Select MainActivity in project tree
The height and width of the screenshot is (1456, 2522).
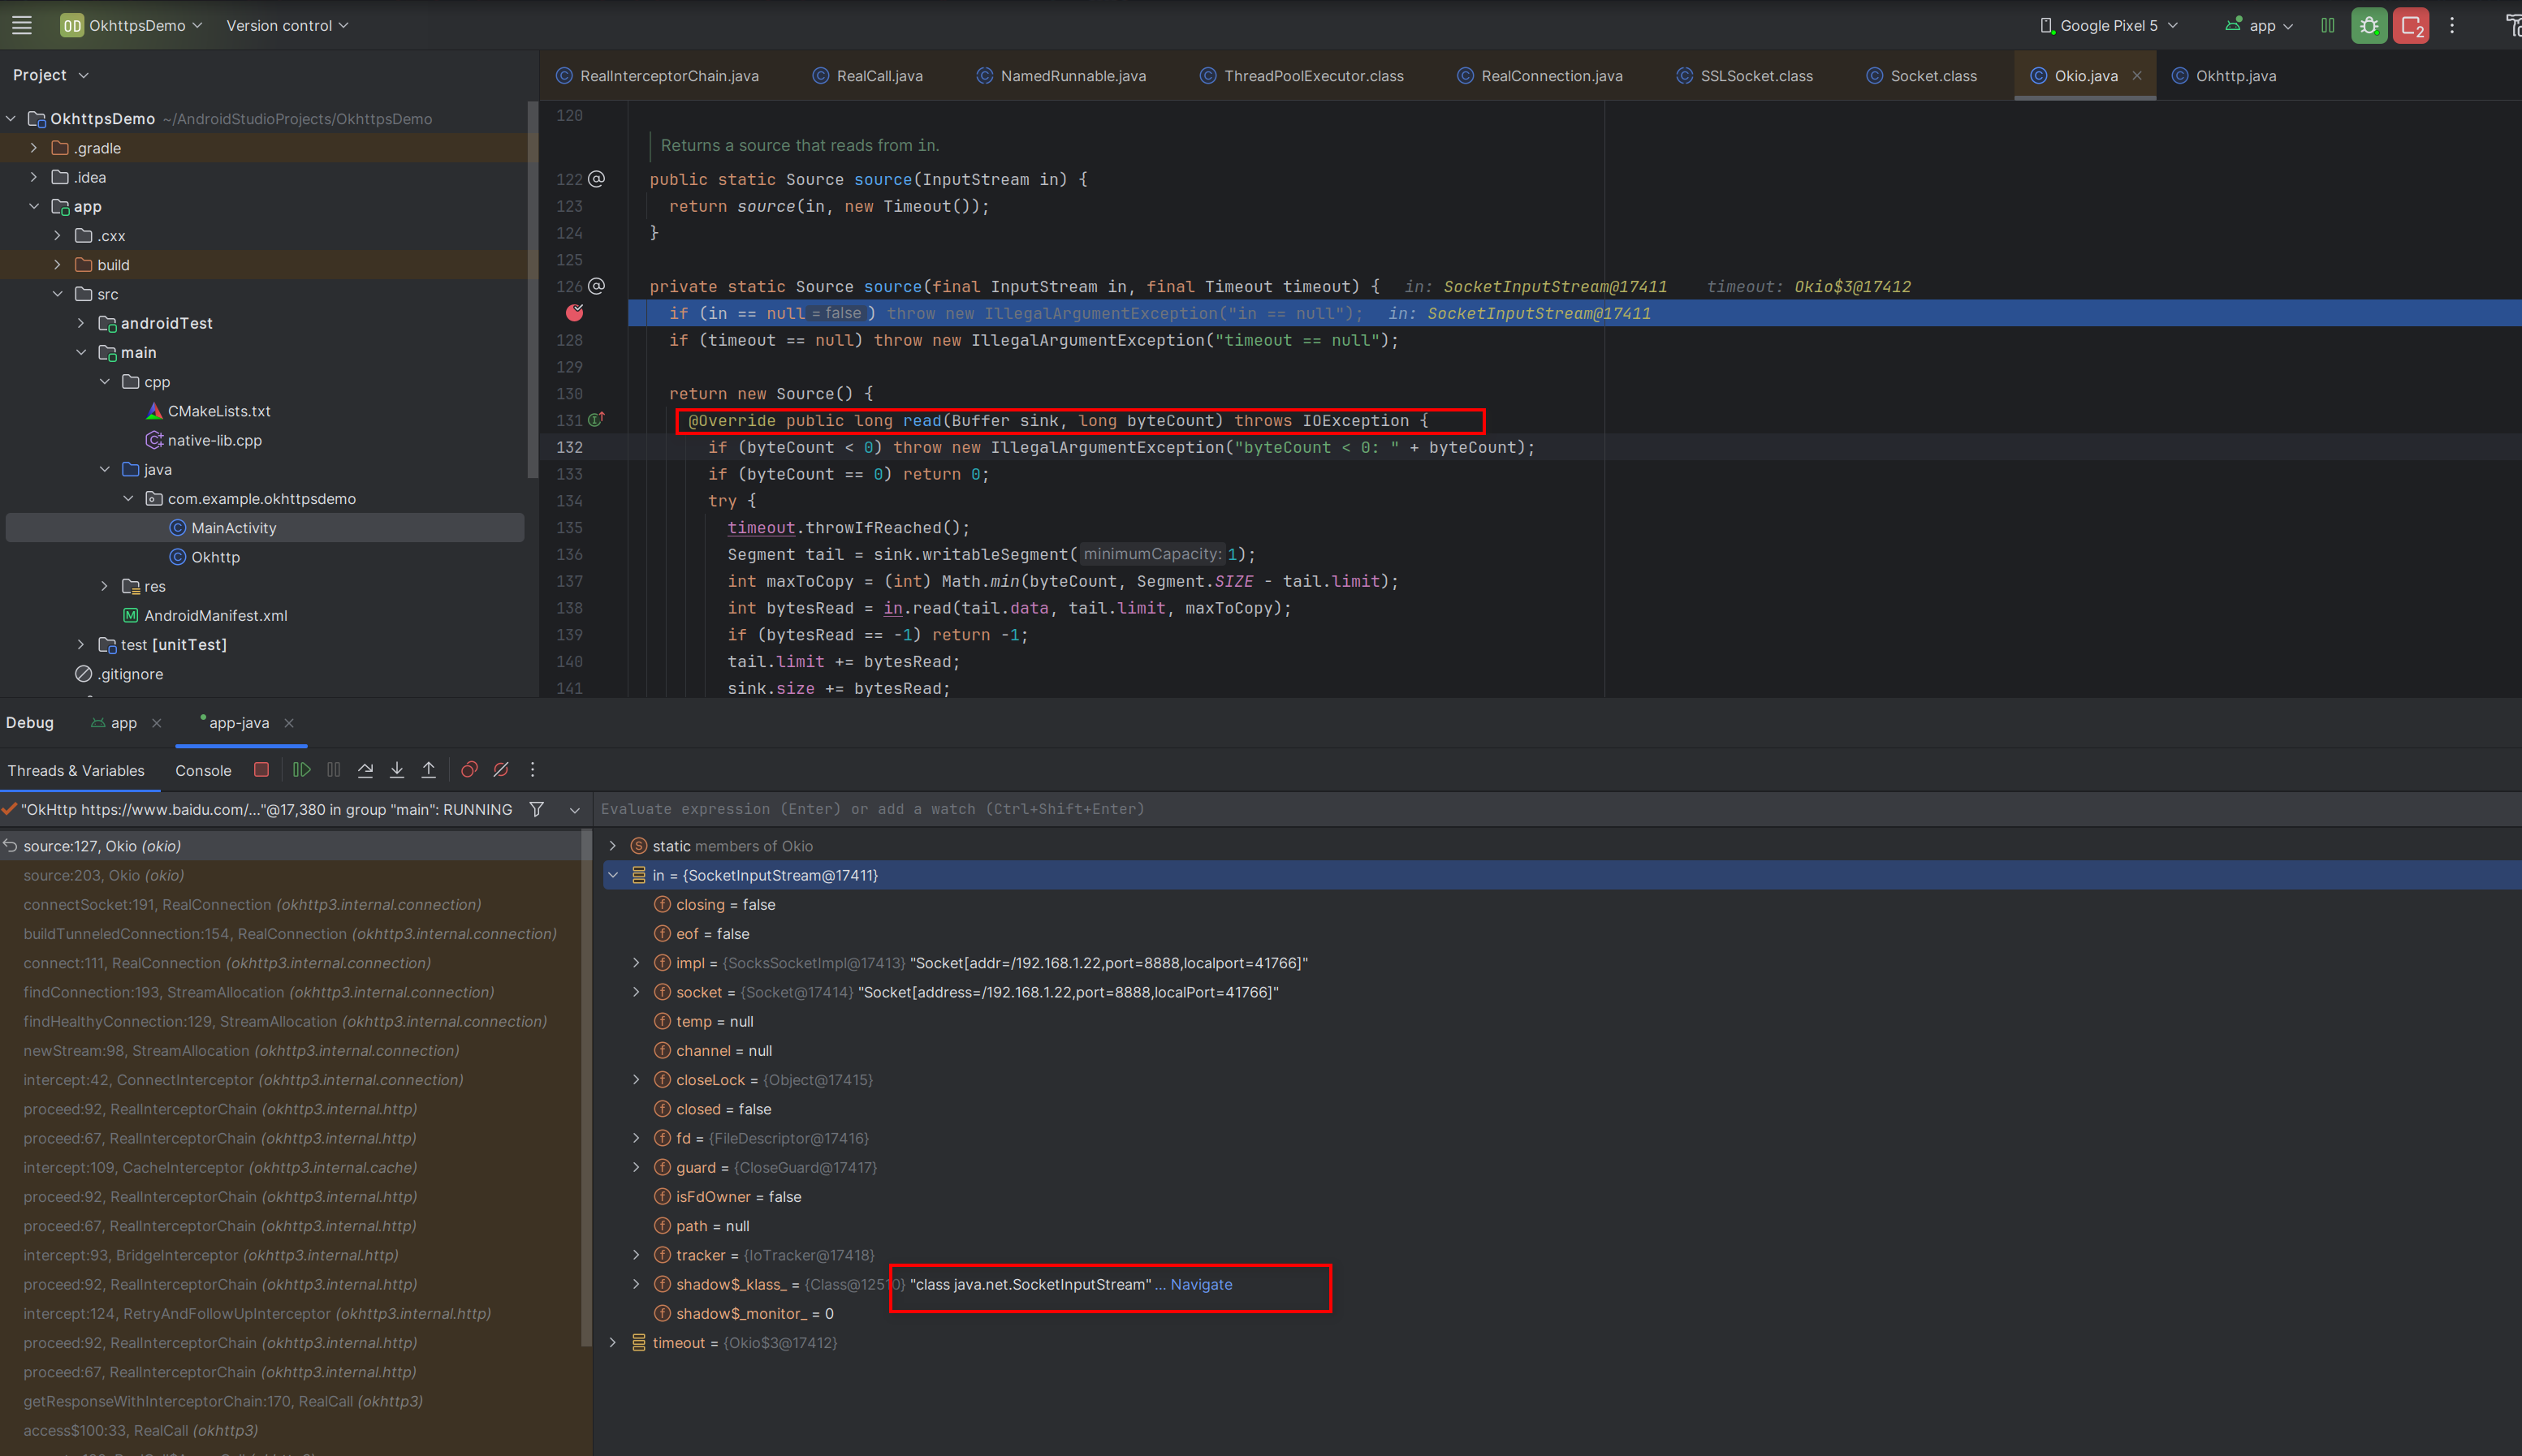(x=265, y=528)
